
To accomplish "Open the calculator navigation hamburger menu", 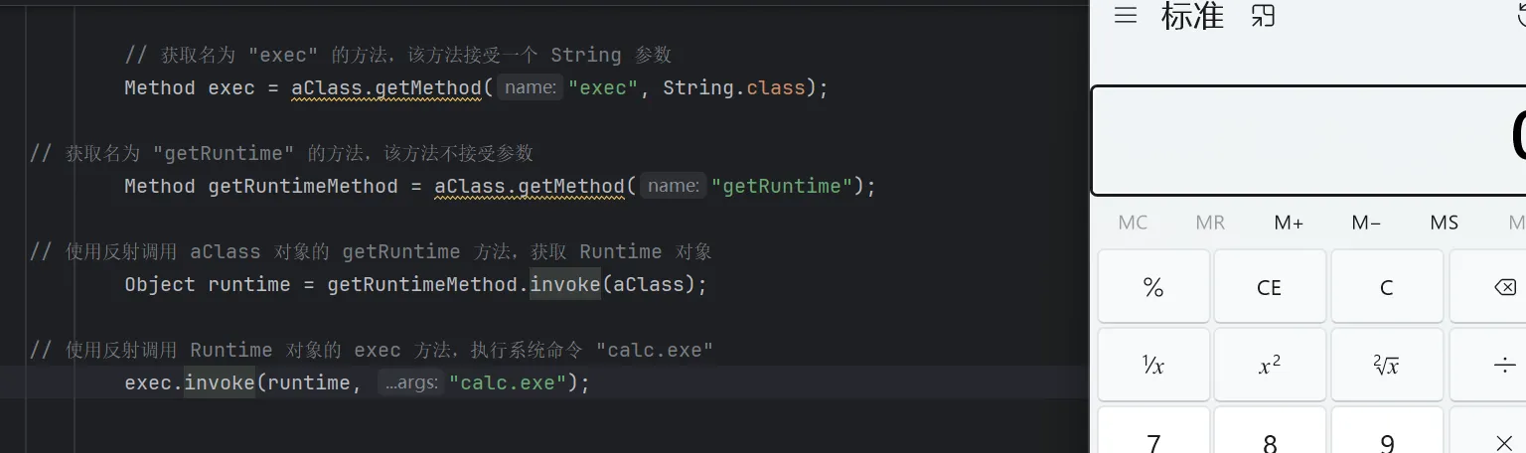I will (1125, 16).
